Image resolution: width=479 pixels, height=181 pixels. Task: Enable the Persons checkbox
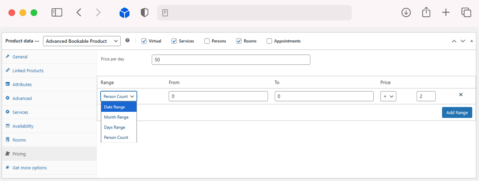coord(207,41)
